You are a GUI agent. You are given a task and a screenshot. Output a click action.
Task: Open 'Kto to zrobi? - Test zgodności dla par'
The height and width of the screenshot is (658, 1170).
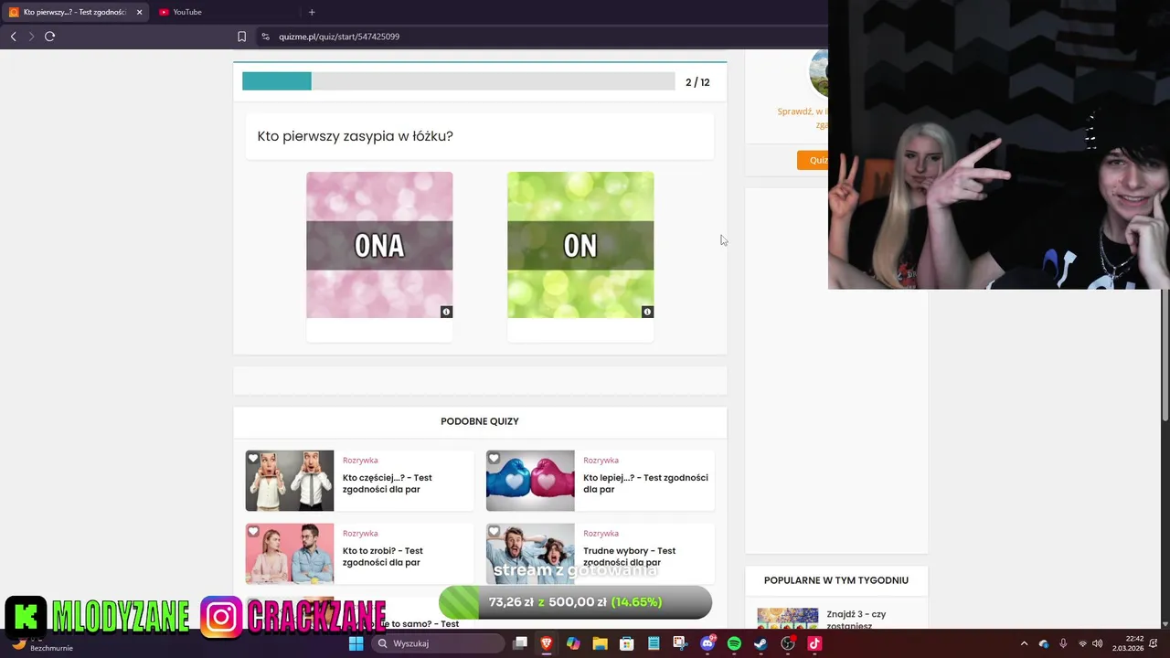pyautogui.click(x=383, y=557)
